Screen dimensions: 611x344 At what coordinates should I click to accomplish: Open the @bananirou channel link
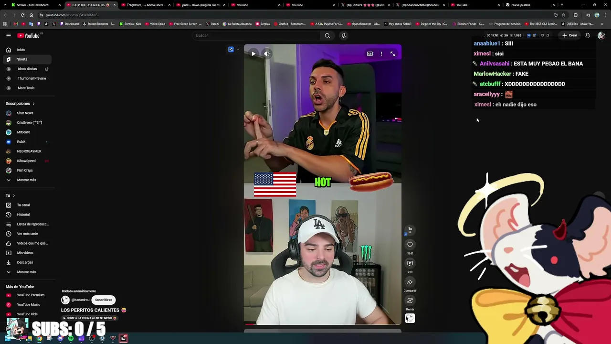click(80, 300)
